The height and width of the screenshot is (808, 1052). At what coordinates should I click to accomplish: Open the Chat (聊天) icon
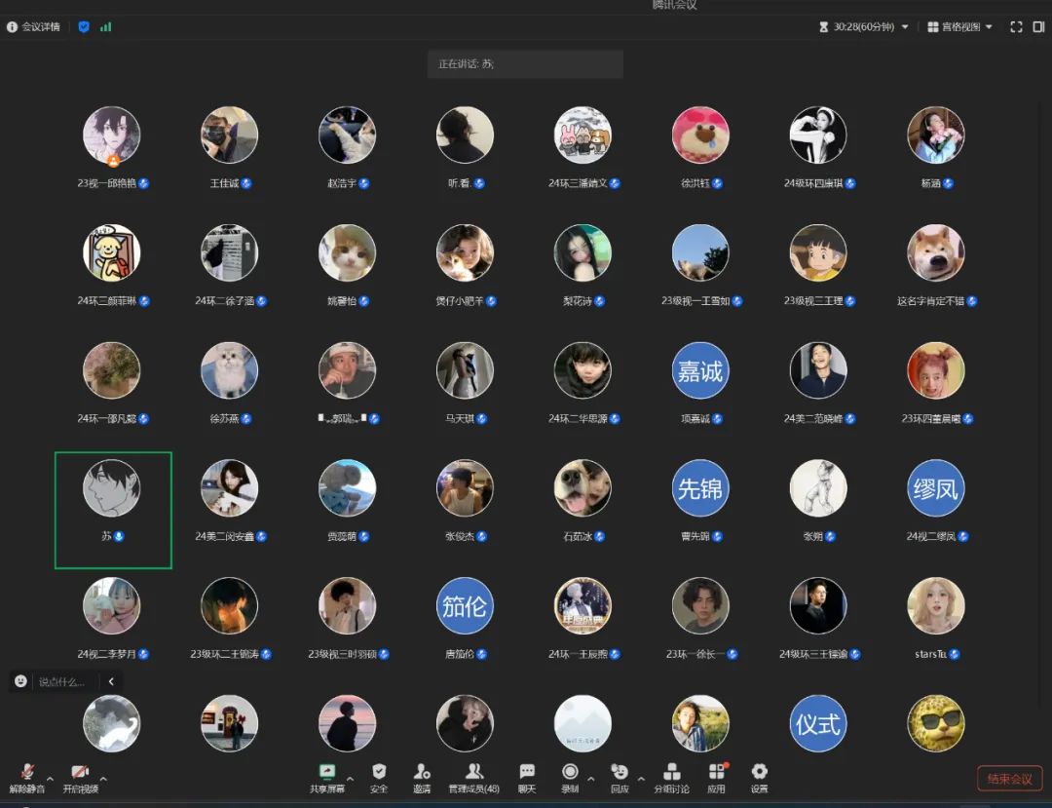coord(527,776)
